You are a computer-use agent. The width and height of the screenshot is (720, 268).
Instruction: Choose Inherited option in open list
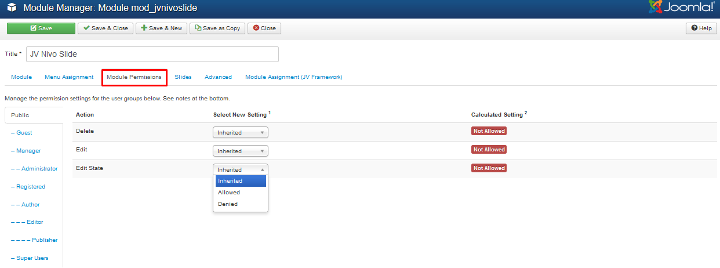coord(241,181)
